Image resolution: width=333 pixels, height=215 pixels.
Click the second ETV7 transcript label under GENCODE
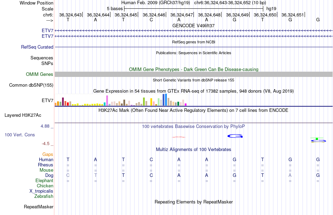(x=48, y=36)
